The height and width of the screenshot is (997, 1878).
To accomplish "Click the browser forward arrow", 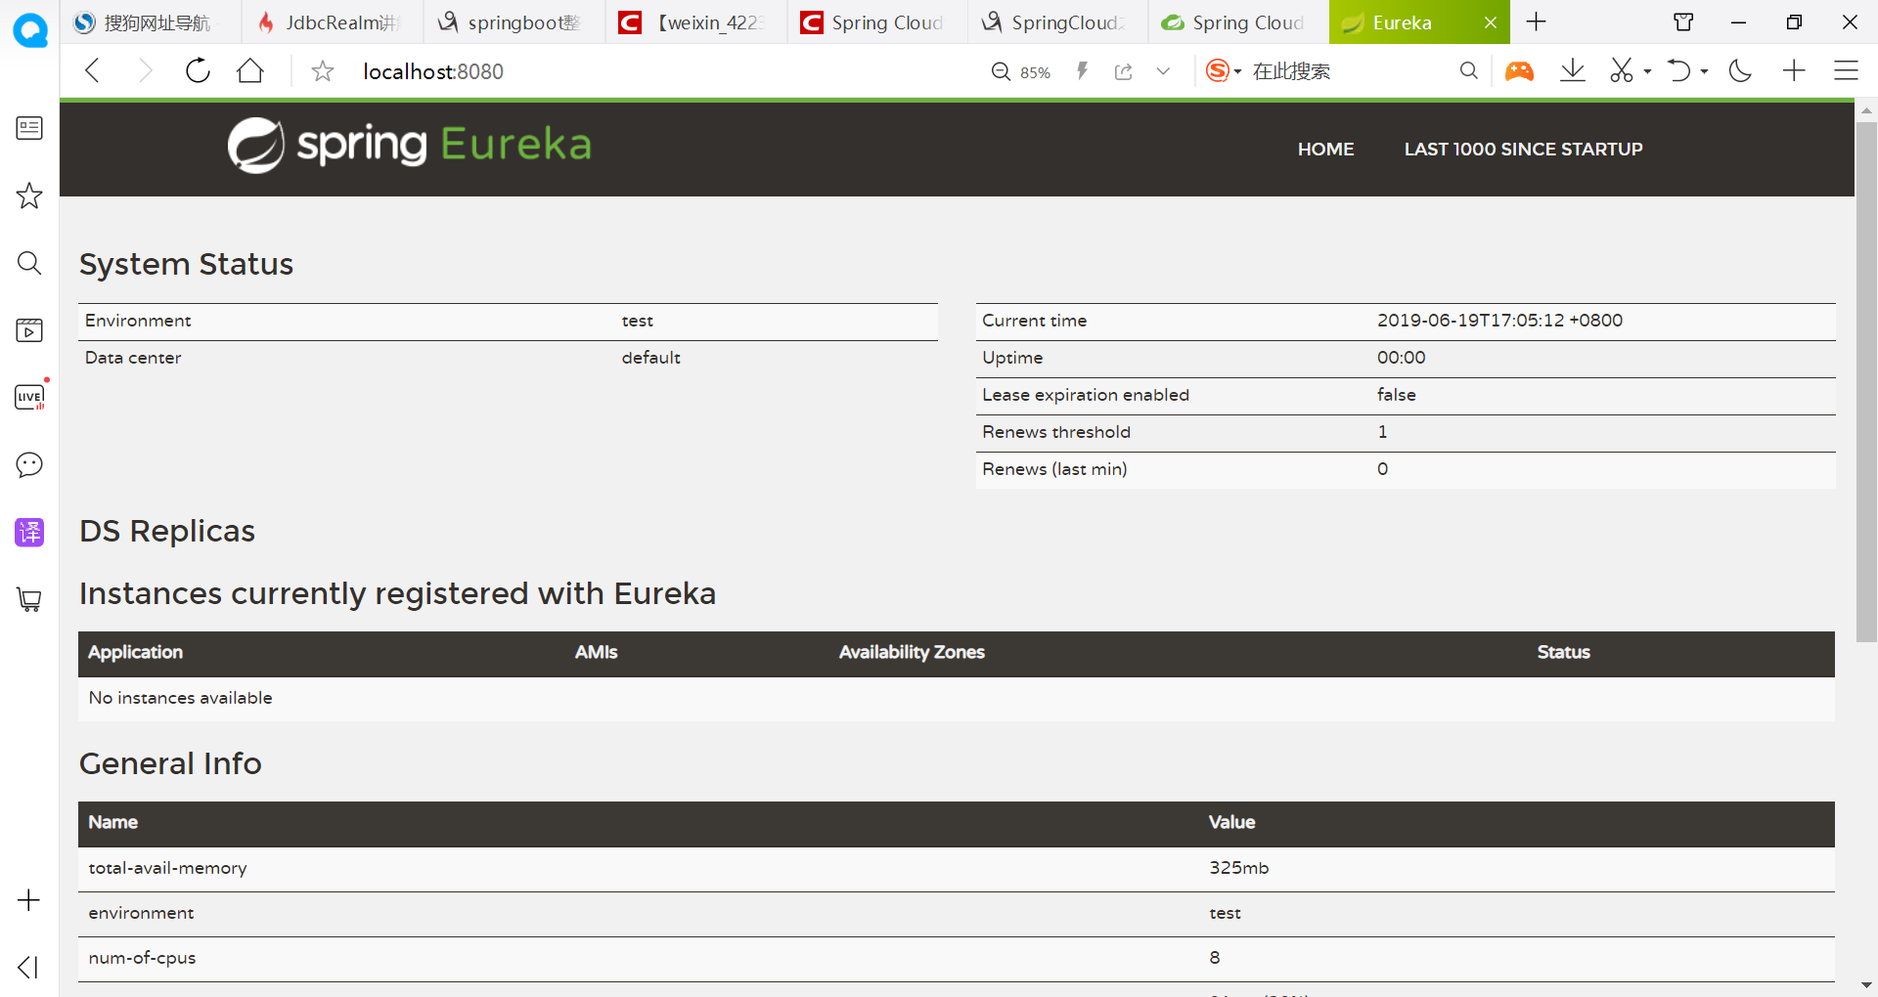I will (x=145, y=70).
